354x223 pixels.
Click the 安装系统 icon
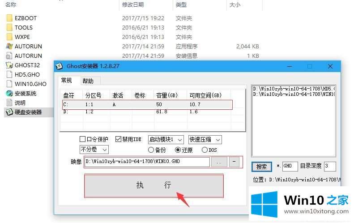tap(9, 93)
